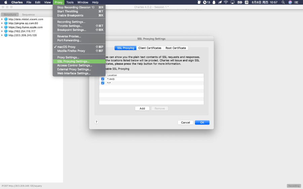Click globe icon for bag.itunes.apple.com
303x189 pixels.
6,27
